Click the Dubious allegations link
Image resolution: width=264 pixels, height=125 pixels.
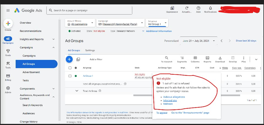[174, 97]
